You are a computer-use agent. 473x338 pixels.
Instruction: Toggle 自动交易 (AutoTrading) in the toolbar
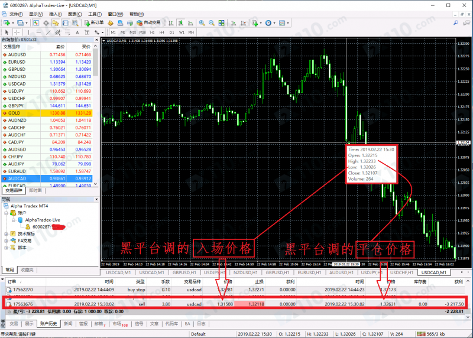(x=148, y=23)
